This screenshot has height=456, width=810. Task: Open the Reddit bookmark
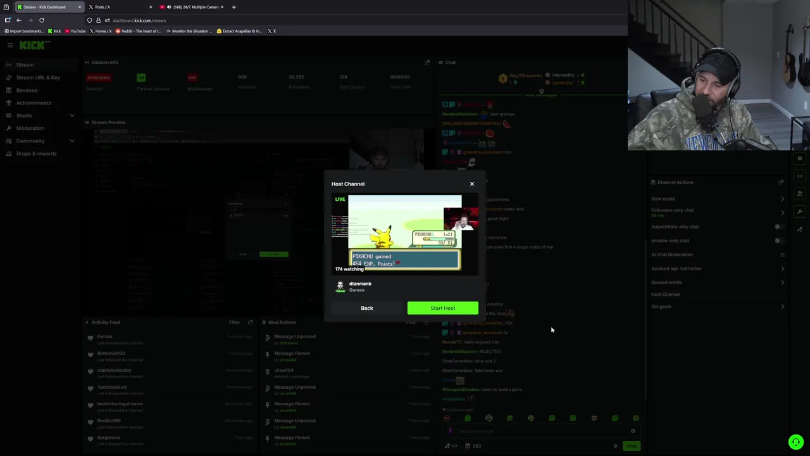[139, 31]
